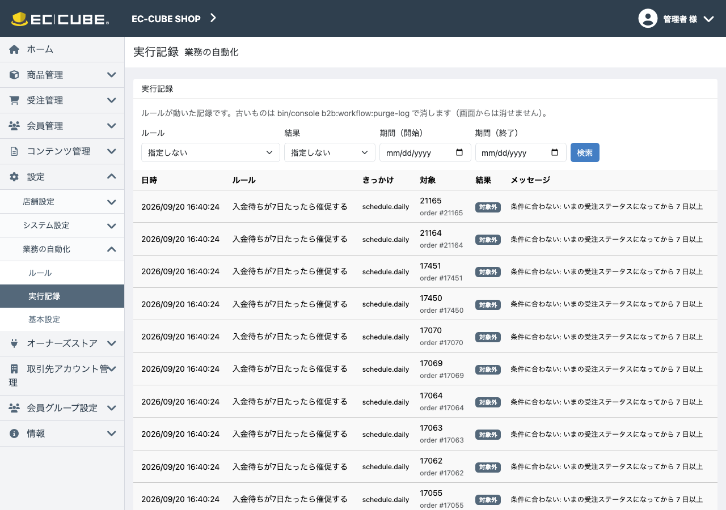Image resolution: width=726 pixels, height=510 pixels.
Task: Expand the システム設定 submenu chevron
Action: pyautogui.click(x=112, y=226)
